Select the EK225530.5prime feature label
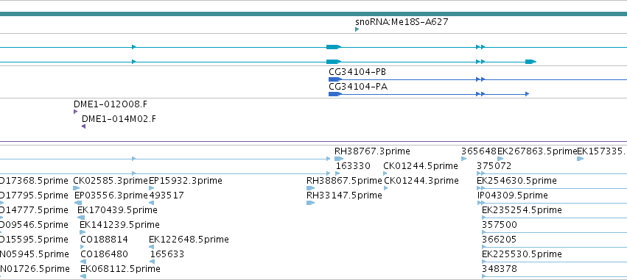The image size is (627, 280). (x=522, y=254)
